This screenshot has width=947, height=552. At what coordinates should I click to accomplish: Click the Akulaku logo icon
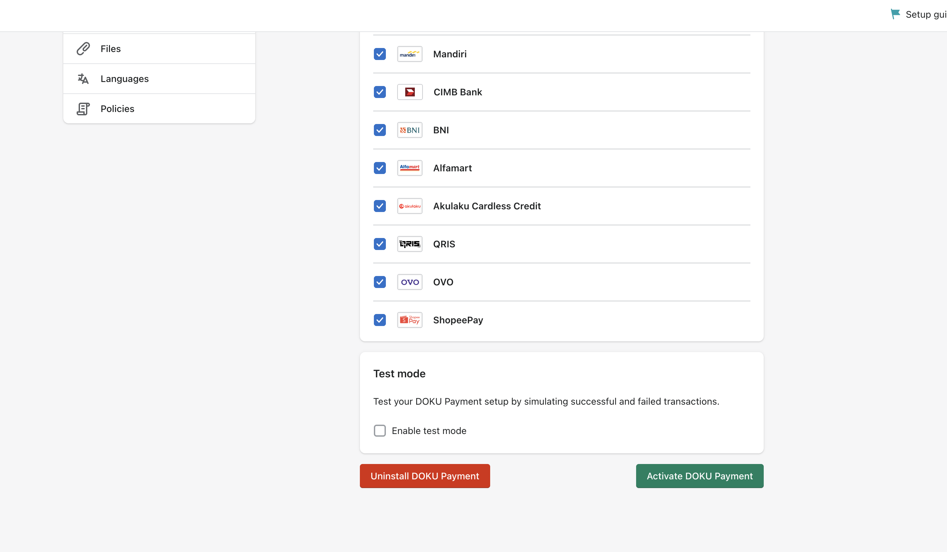point(410,206)
